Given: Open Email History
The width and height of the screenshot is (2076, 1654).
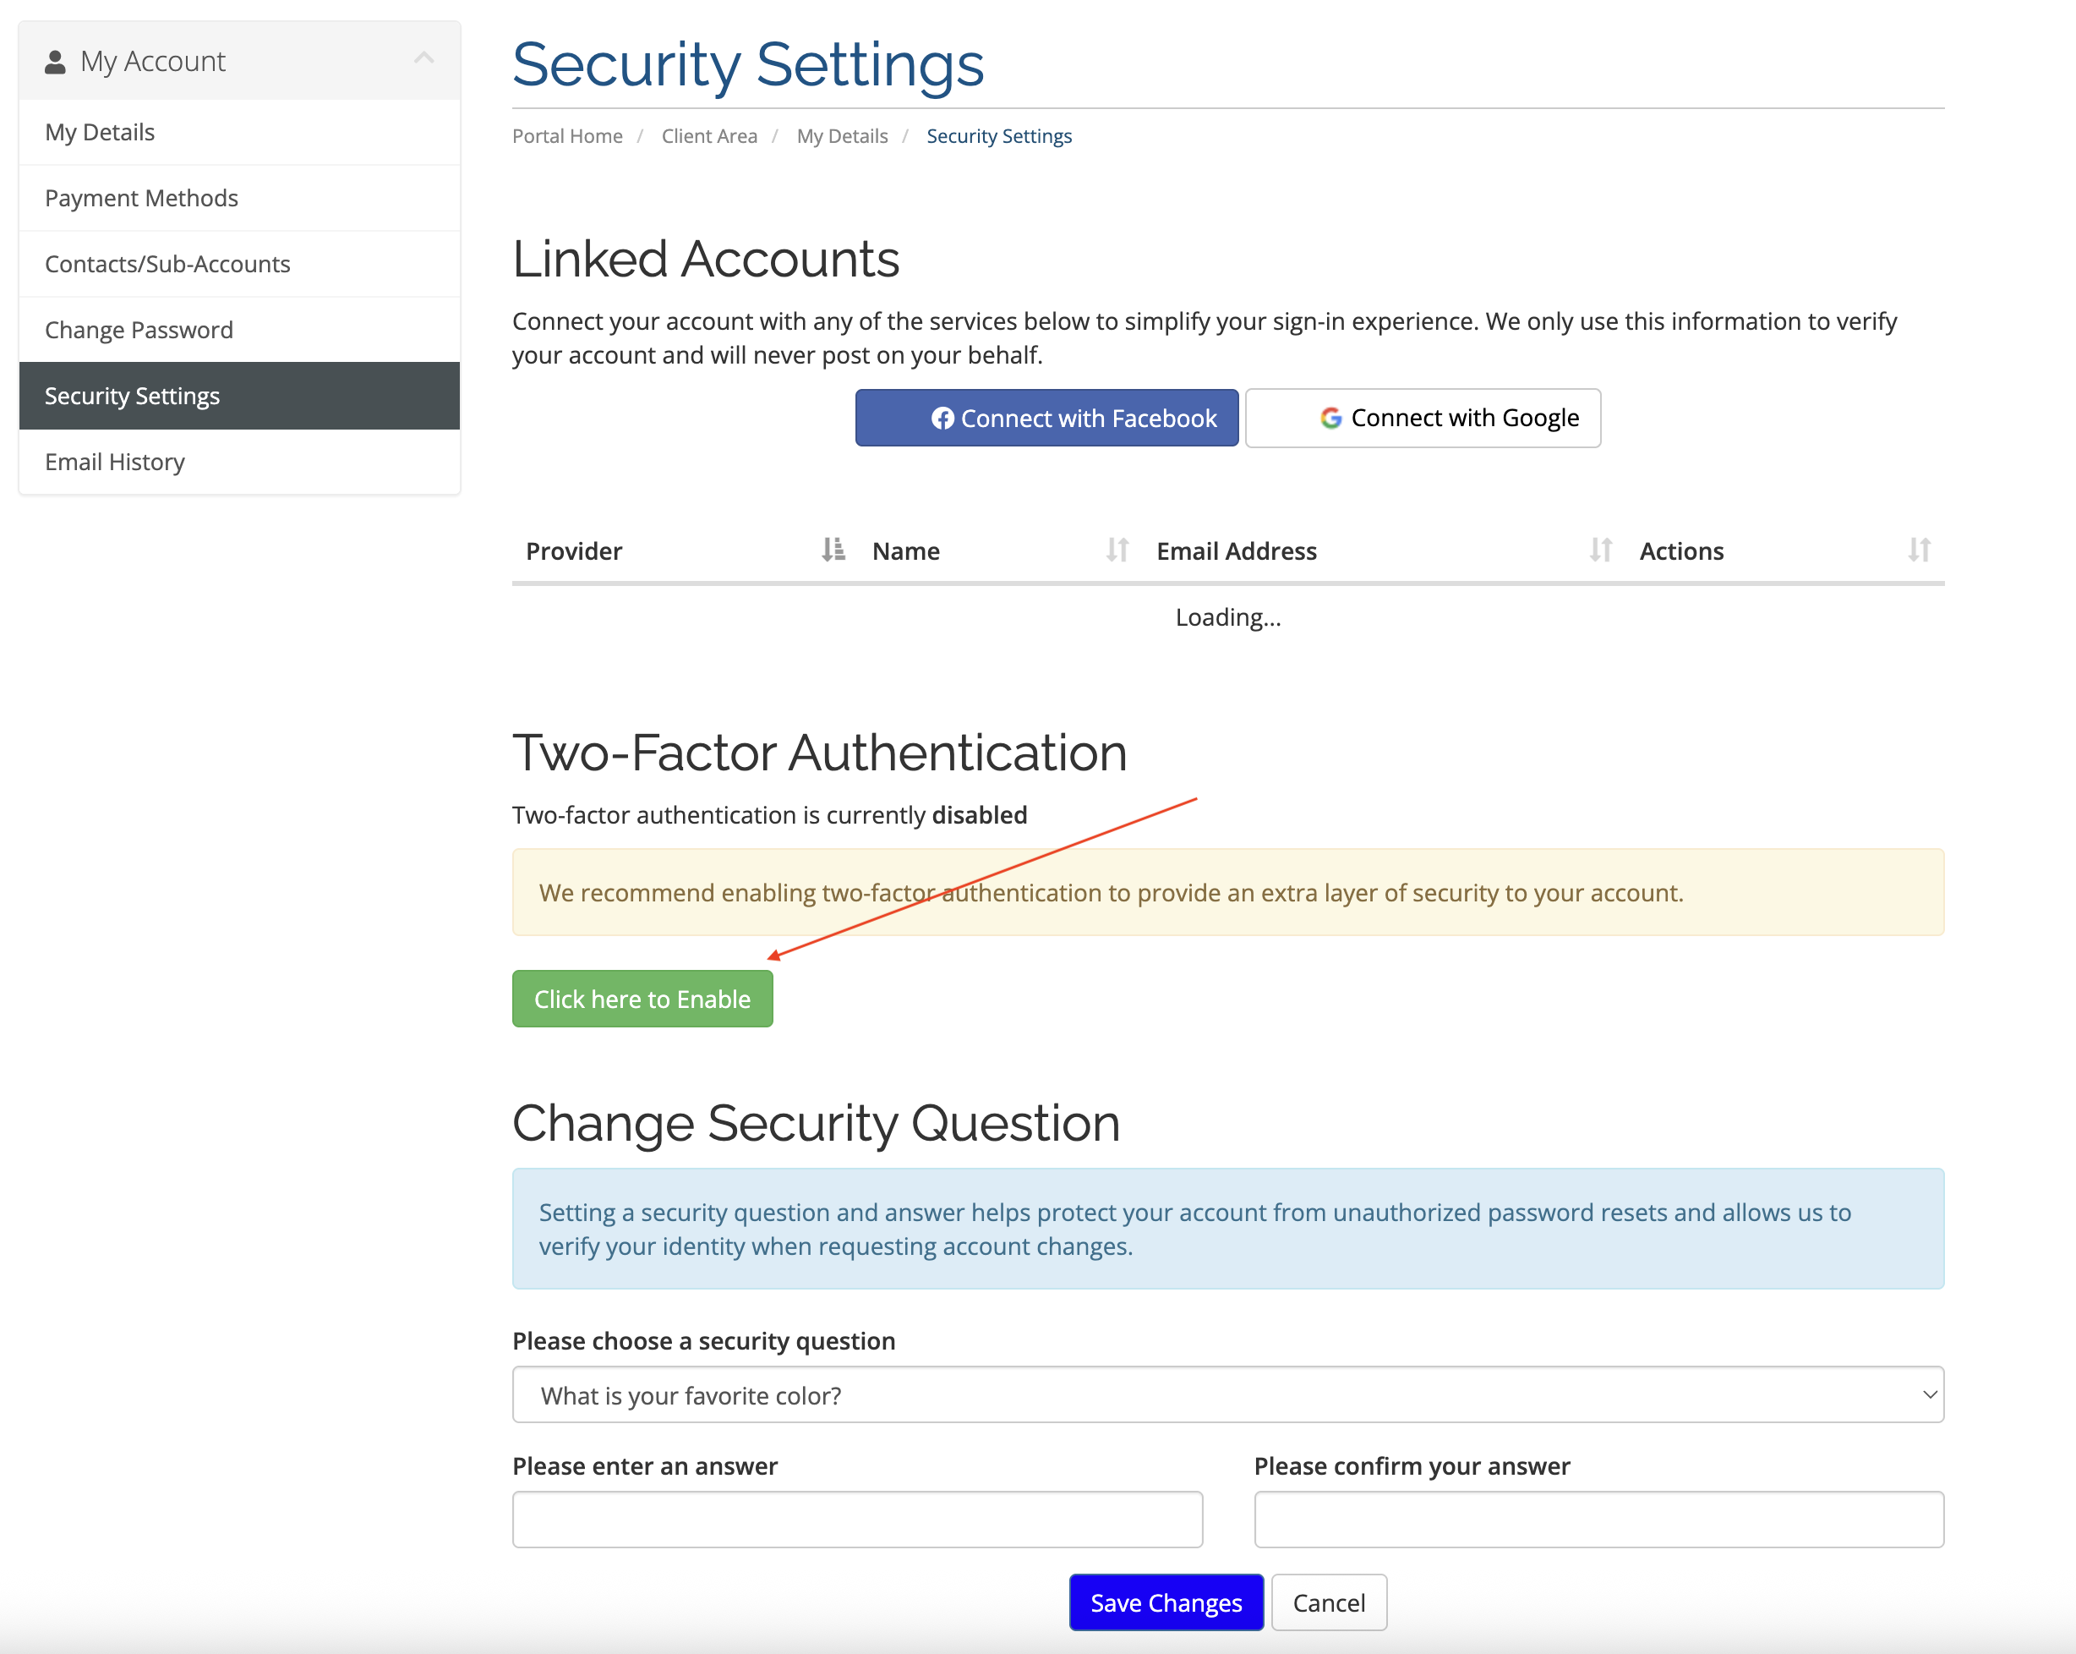Looking at the screenshot, I should point(115,463).
